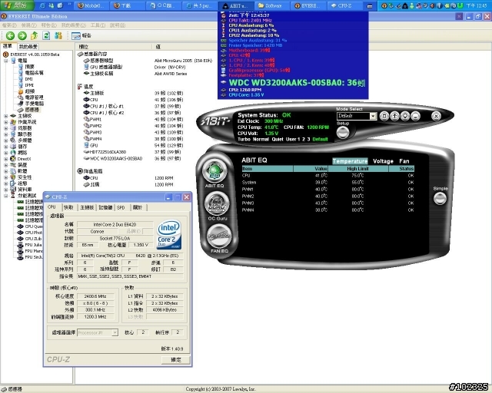Switch to the 關於 about tab in CPU-Z
The image size is (492, 393).
(x=138, y=207)
